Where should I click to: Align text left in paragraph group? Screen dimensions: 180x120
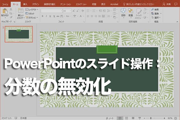[88, 16]
